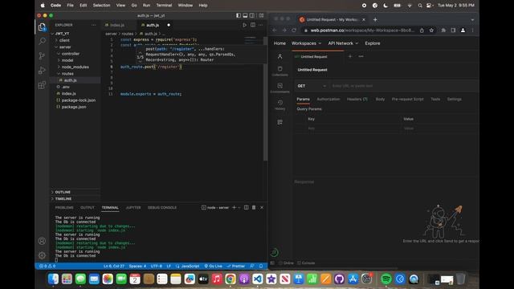Switch to the PROBLEMS panel tab
This screenshot has width=514, height=289.
(64, 207)
